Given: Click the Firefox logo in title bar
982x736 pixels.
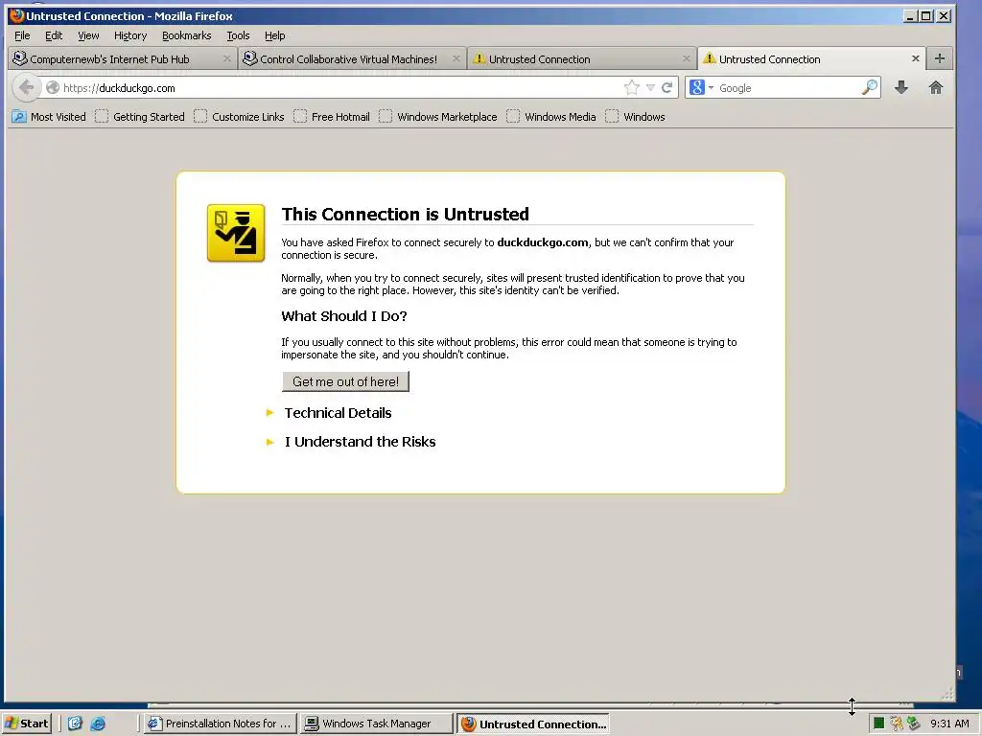Looking at the screenshot, I should click(x=17, y=15).
